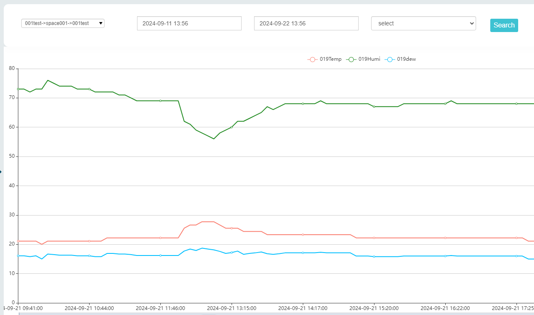Open the 001test->space001->001test device dropdown
This screenshot has width=534, height=315.
coord(62,23)
